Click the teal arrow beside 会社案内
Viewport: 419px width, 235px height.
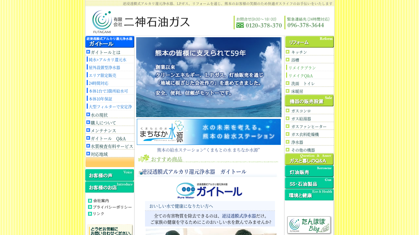point(90,201)
